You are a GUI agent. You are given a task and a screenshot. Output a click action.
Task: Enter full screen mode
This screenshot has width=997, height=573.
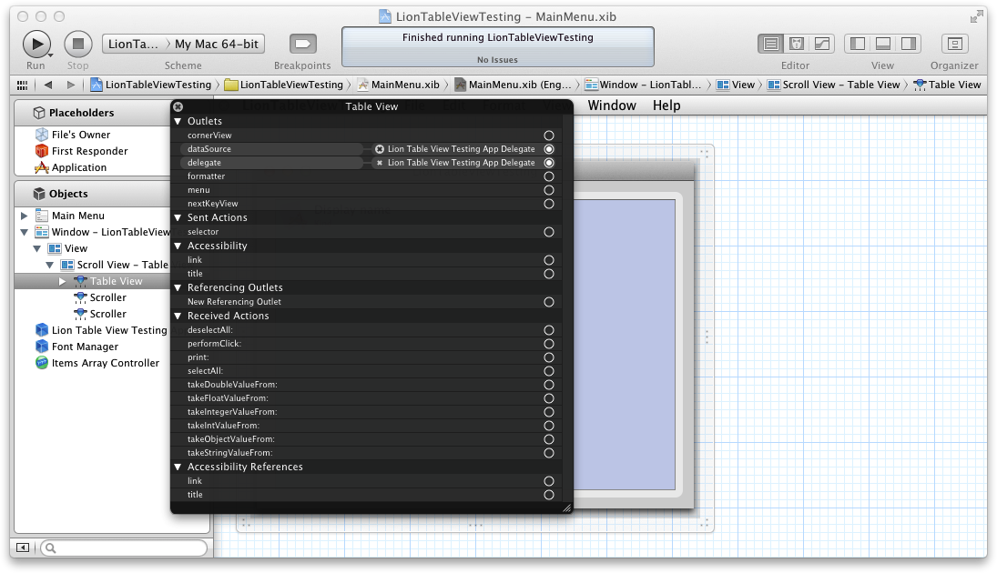click(977, 17)
